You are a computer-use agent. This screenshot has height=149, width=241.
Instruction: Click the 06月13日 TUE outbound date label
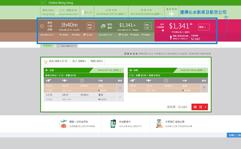click(109, 70)
